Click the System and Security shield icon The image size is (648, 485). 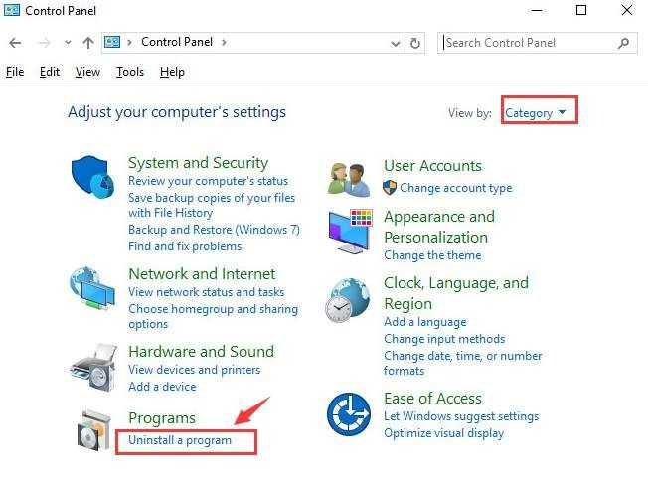click(93, 178)
